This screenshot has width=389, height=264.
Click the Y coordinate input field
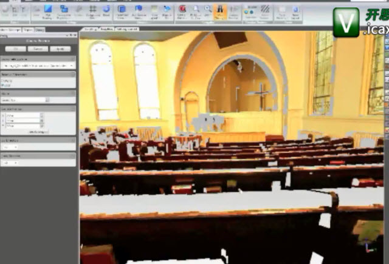(23, 121)
